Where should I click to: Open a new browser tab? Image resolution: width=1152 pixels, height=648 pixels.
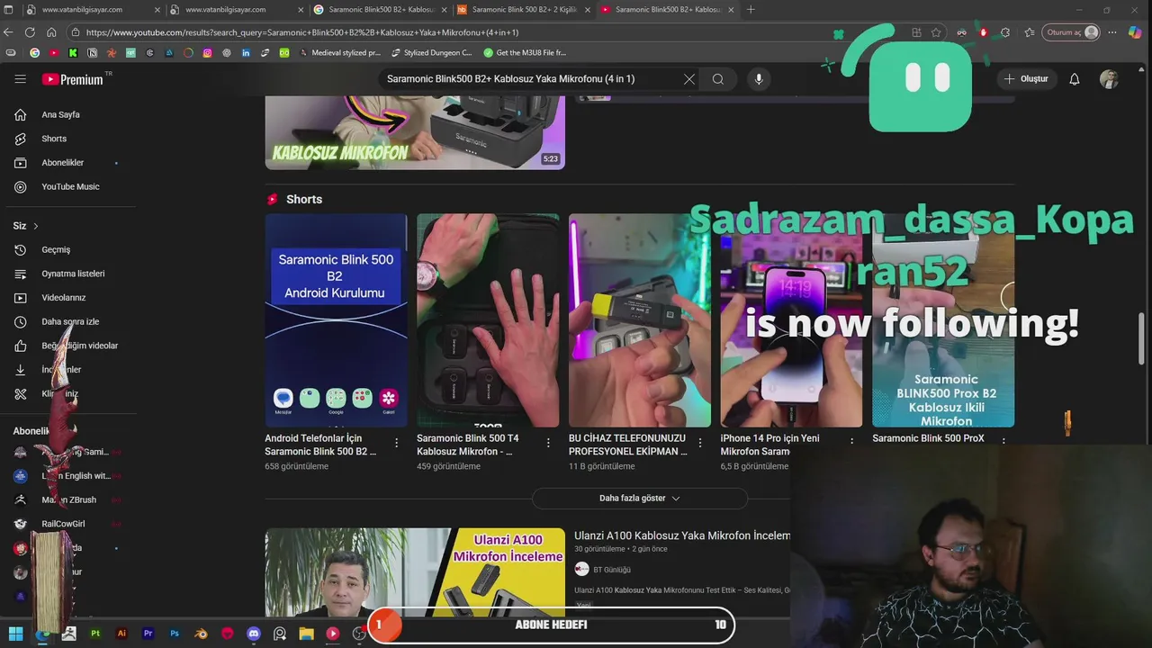pos(751,10)
